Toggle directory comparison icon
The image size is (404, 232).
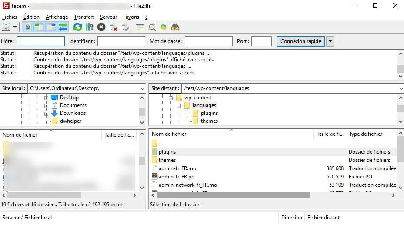(152, 27)
